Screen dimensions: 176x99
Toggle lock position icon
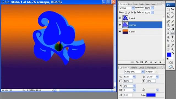132,12
